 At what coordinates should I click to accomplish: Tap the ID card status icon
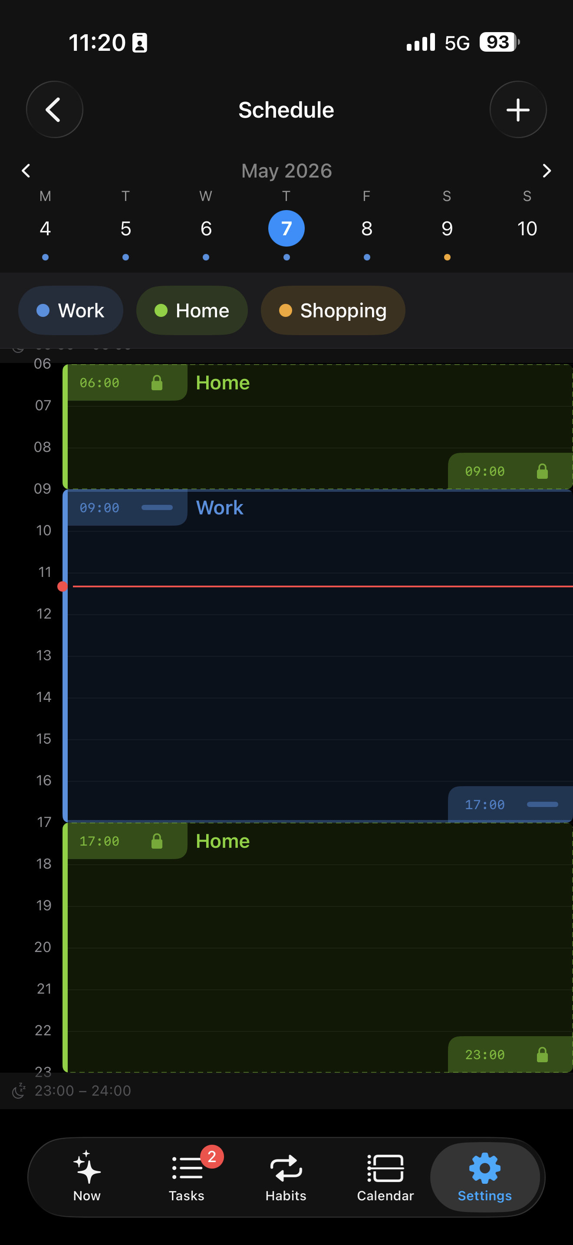[x=140, y=43]
